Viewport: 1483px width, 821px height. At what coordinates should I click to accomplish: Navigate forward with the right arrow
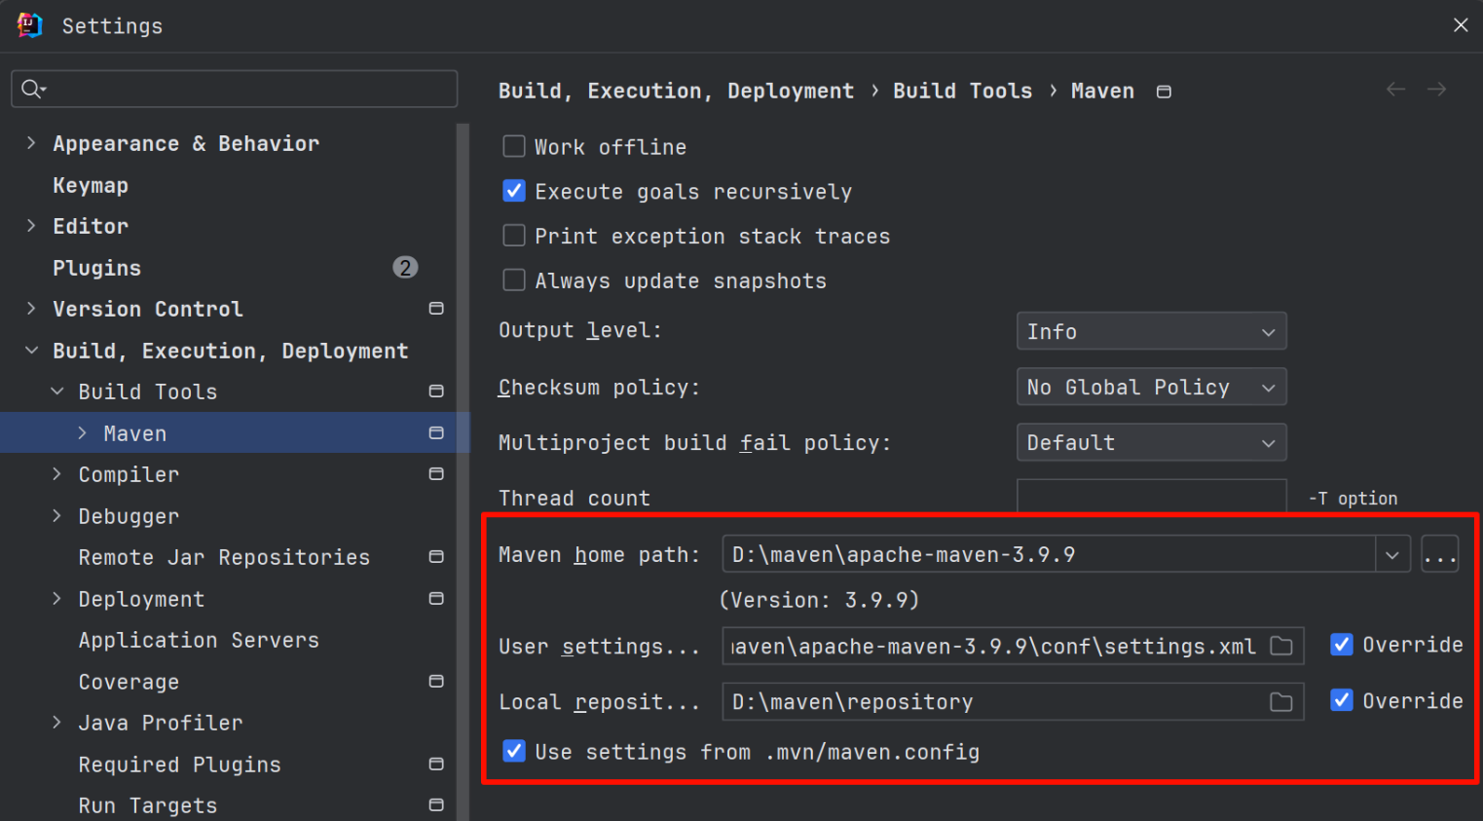coord(1436,90)
